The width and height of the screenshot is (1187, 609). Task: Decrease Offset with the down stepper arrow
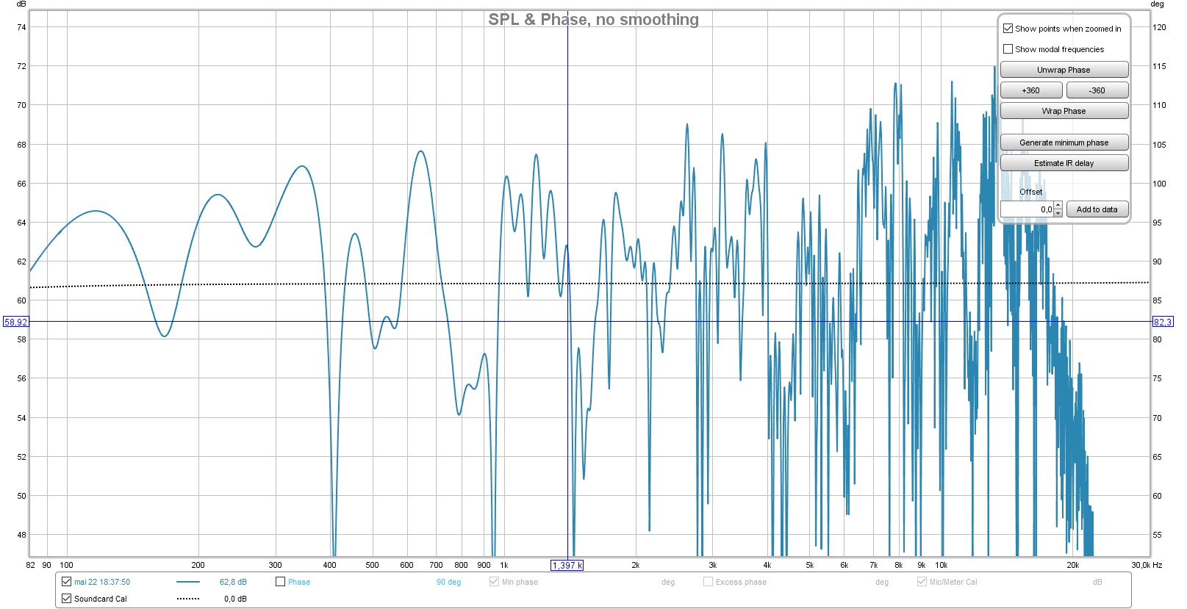point(1058,213)
